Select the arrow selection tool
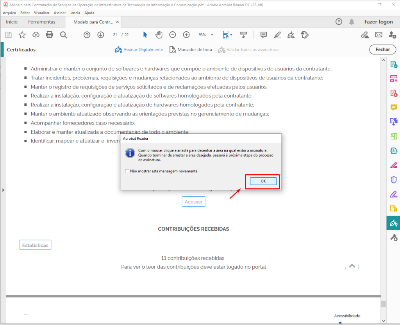The height and width of the screenshot is (325, 400). 145,35
